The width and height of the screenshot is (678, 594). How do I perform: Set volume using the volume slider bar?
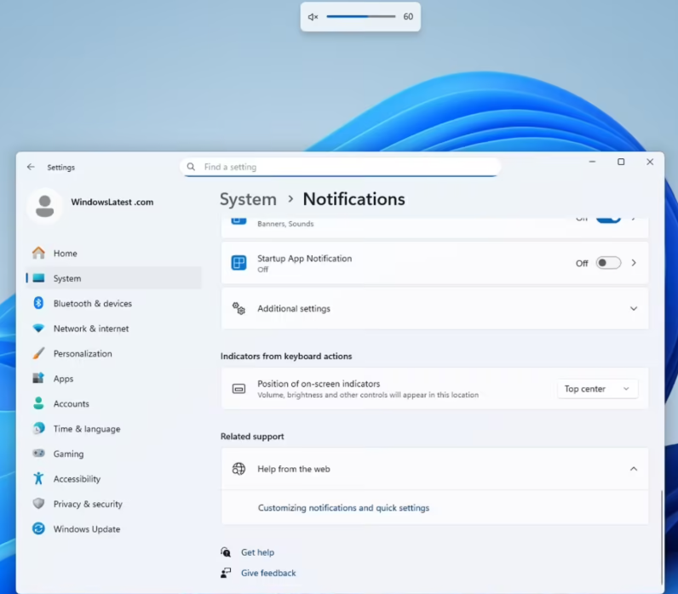(360, 17)
